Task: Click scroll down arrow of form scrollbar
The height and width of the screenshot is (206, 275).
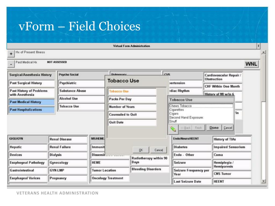Action: (263, 181)
